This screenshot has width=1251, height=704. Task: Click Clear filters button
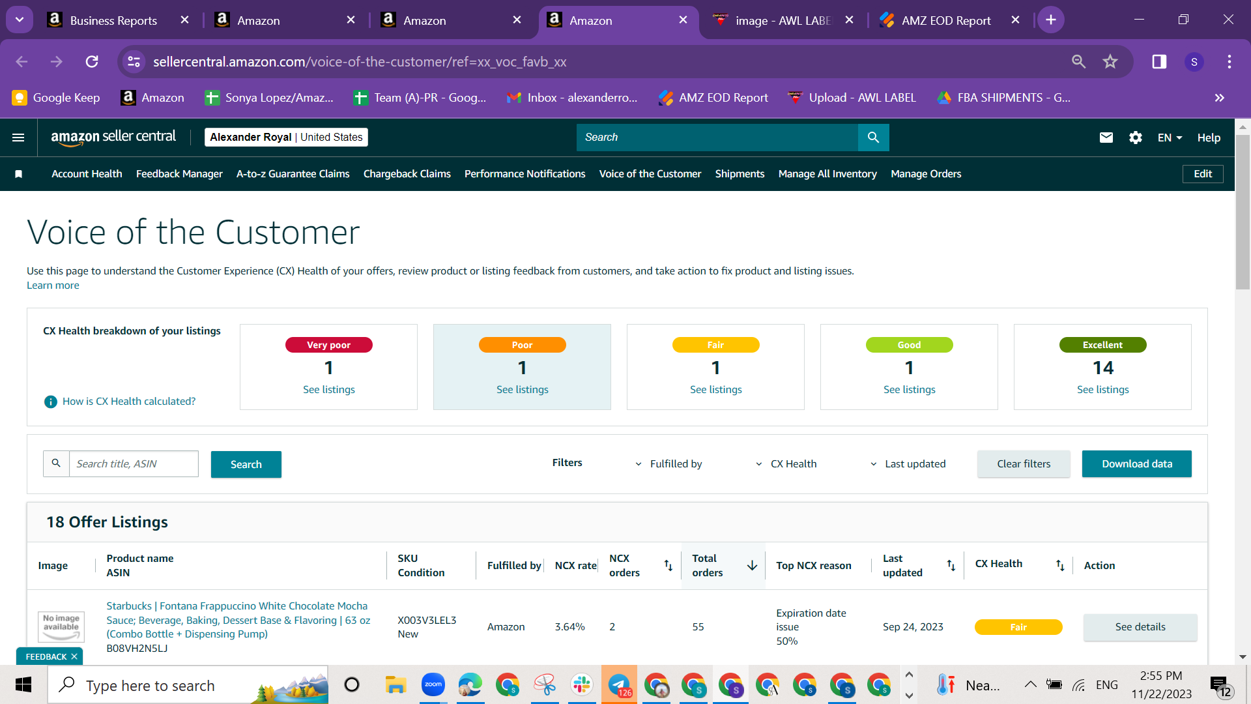coord(1024,464)
